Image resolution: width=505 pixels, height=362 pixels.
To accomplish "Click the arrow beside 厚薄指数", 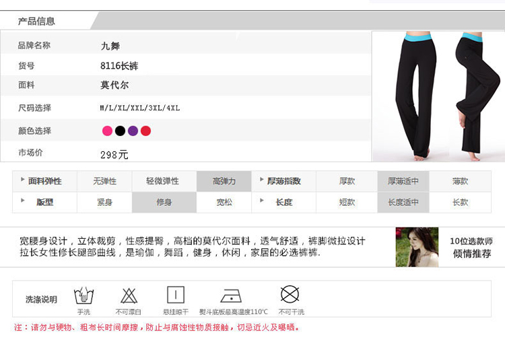I will click(262, 179).
